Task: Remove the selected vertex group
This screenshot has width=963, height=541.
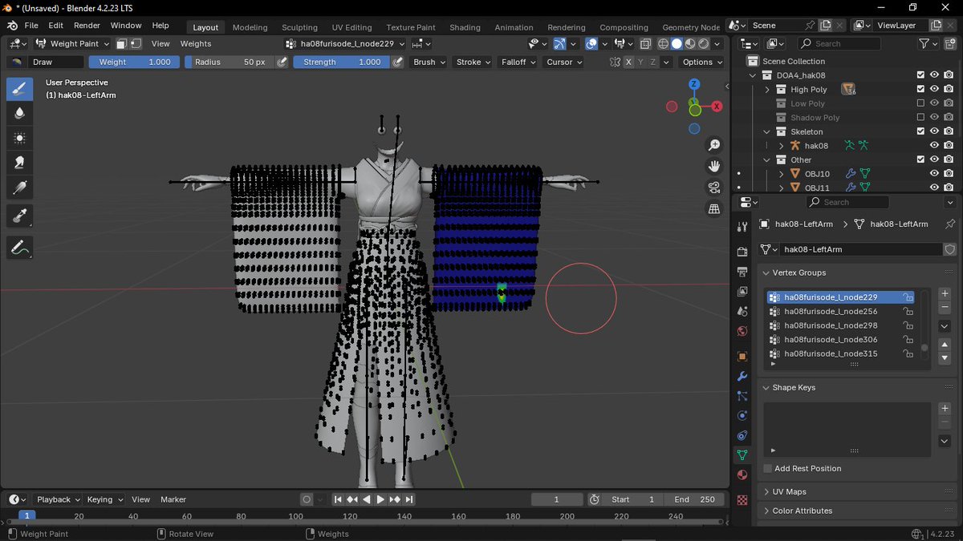Action: click(x=945, y=308)
